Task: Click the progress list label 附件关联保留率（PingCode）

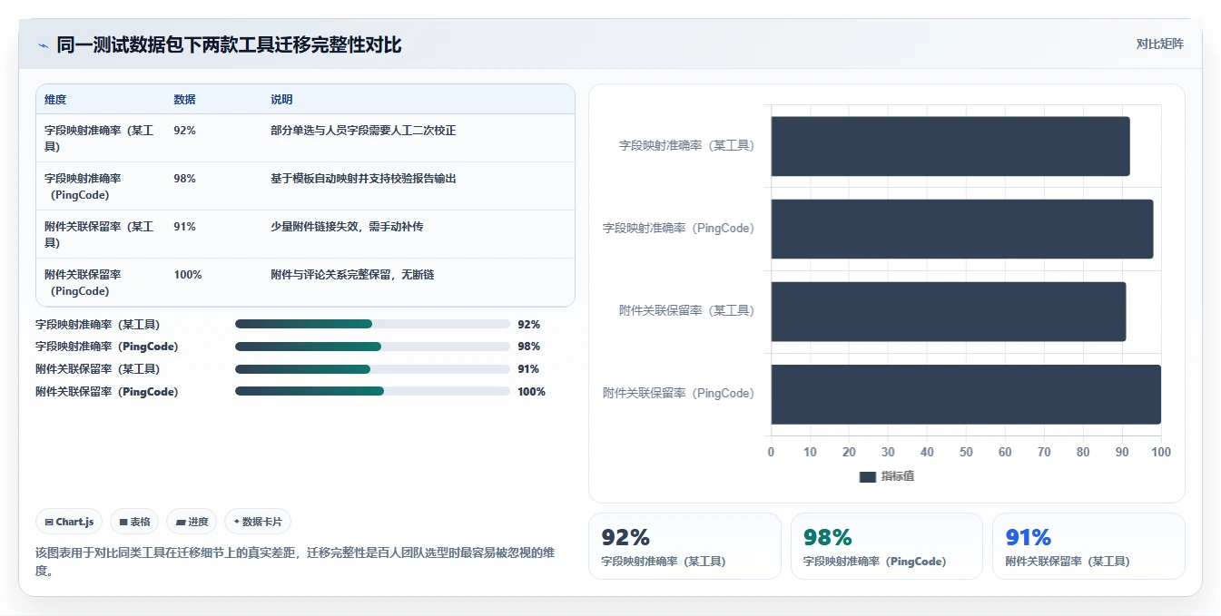Action: (x=107, y=392)
